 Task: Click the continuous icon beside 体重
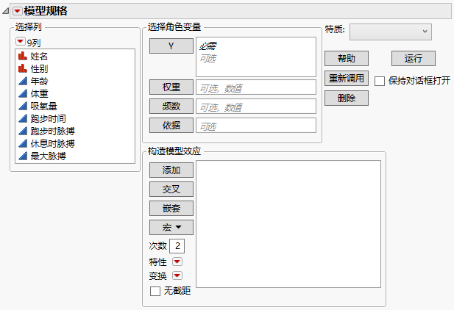click(23, 93)
